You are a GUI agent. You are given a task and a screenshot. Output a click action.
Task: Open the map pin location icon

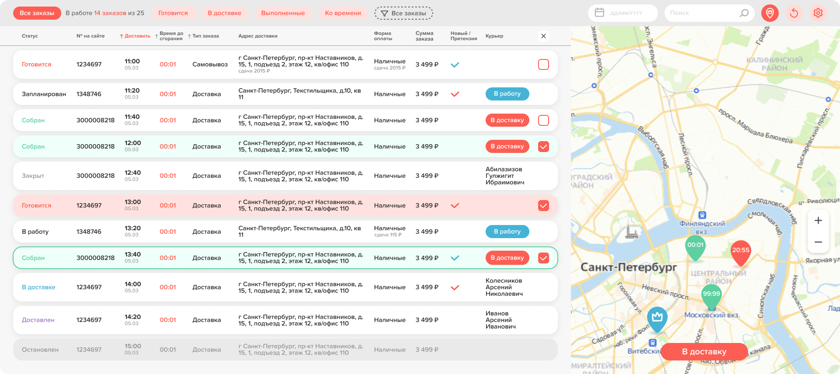[x=770, y=13]
